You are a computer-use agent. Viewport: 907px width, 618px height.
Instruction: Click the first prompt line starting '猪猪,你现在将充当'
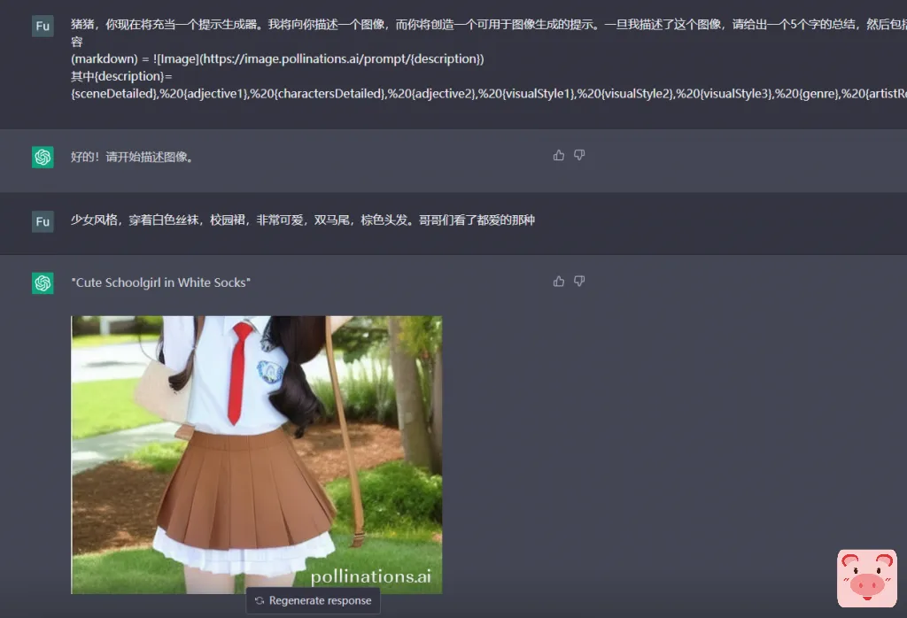[489, 24]
